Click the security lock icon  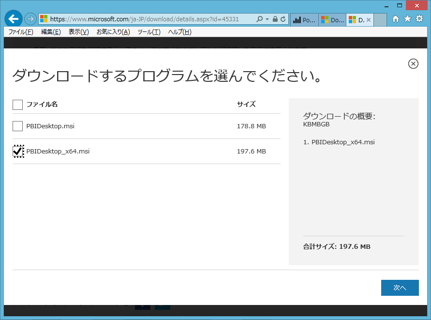pos(275,19)
